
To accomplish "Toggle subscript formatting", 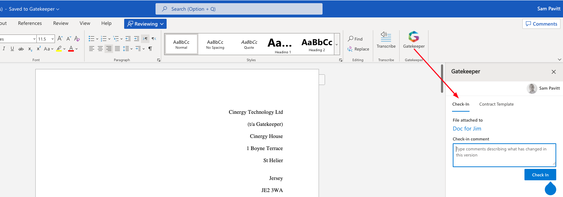I will (30, 49).
